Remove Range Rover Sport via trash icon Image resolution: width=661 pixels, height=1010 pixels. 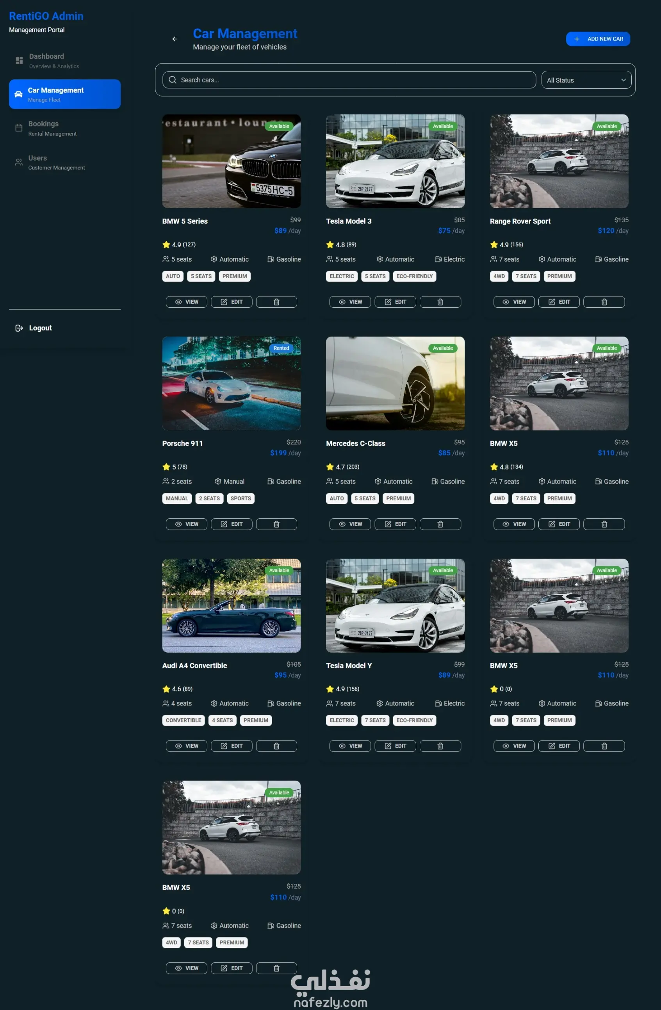[604, 302]
